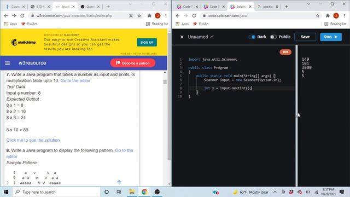
Task: Click the Windows search box on the taskbar
Action: coord(56,192)
